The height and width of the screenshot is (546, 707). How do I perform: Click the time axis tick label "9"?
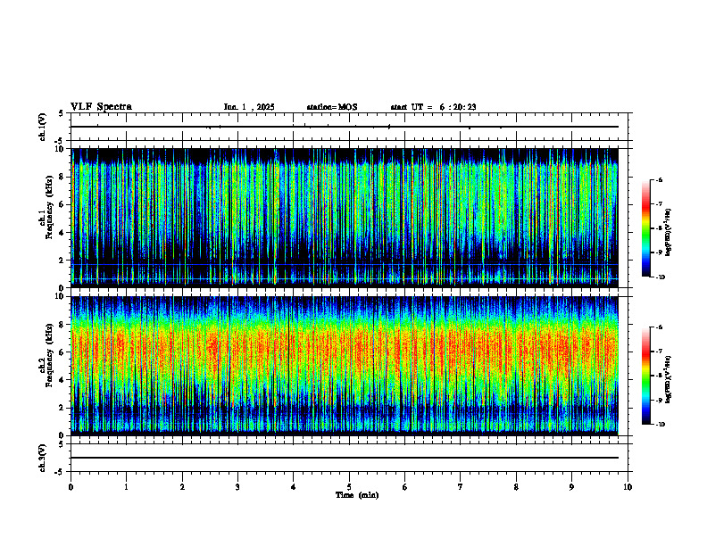571,487
